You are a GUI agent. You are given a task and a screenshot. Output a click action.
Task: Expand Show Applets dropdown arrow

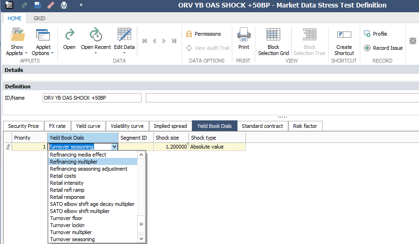pyautogui.click(x=26, y=53)
